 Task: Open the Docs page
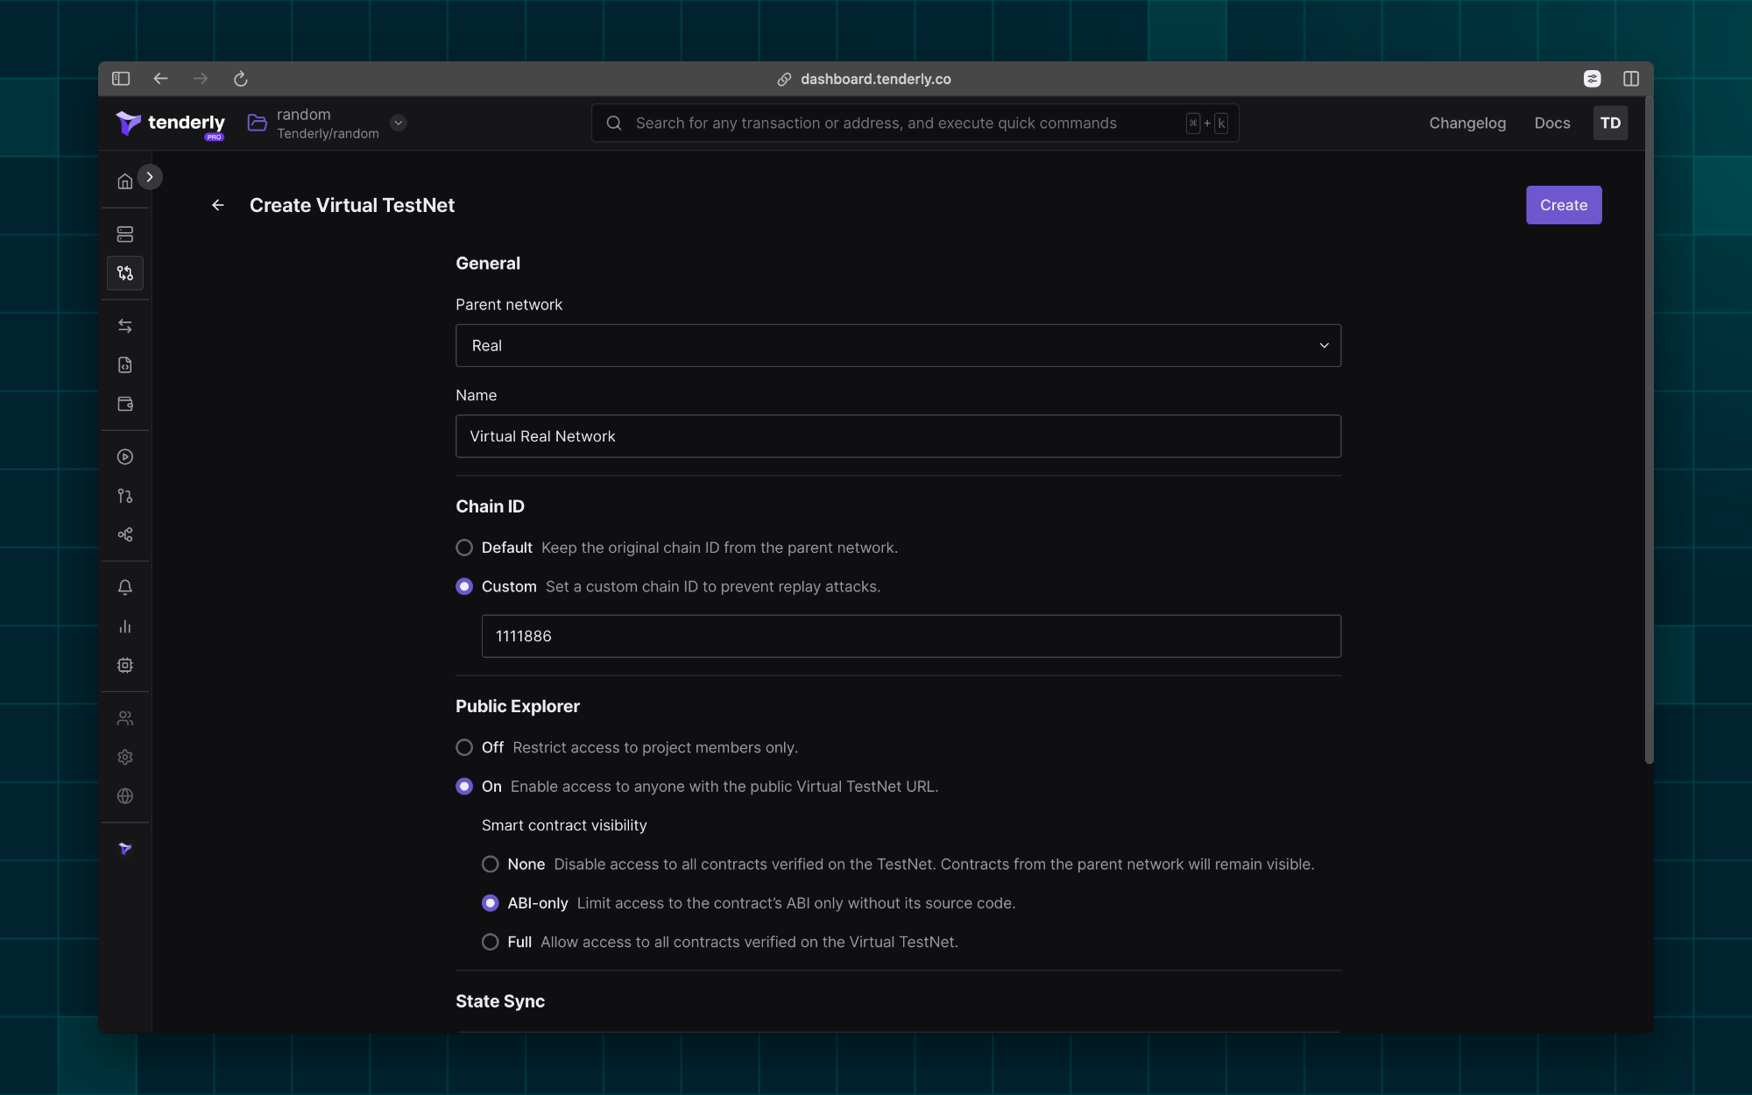(x=1551, y=123)
